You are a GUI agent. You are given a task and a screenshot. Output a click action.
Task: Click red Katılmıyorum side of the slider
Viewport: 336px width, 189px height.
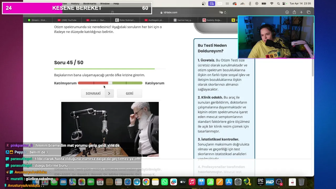coord(93,83)
